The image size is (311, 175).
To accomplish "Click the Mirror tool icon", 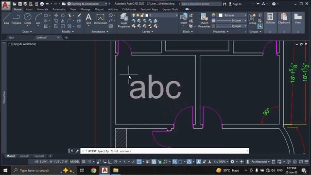I will click(x=63, y=20).
